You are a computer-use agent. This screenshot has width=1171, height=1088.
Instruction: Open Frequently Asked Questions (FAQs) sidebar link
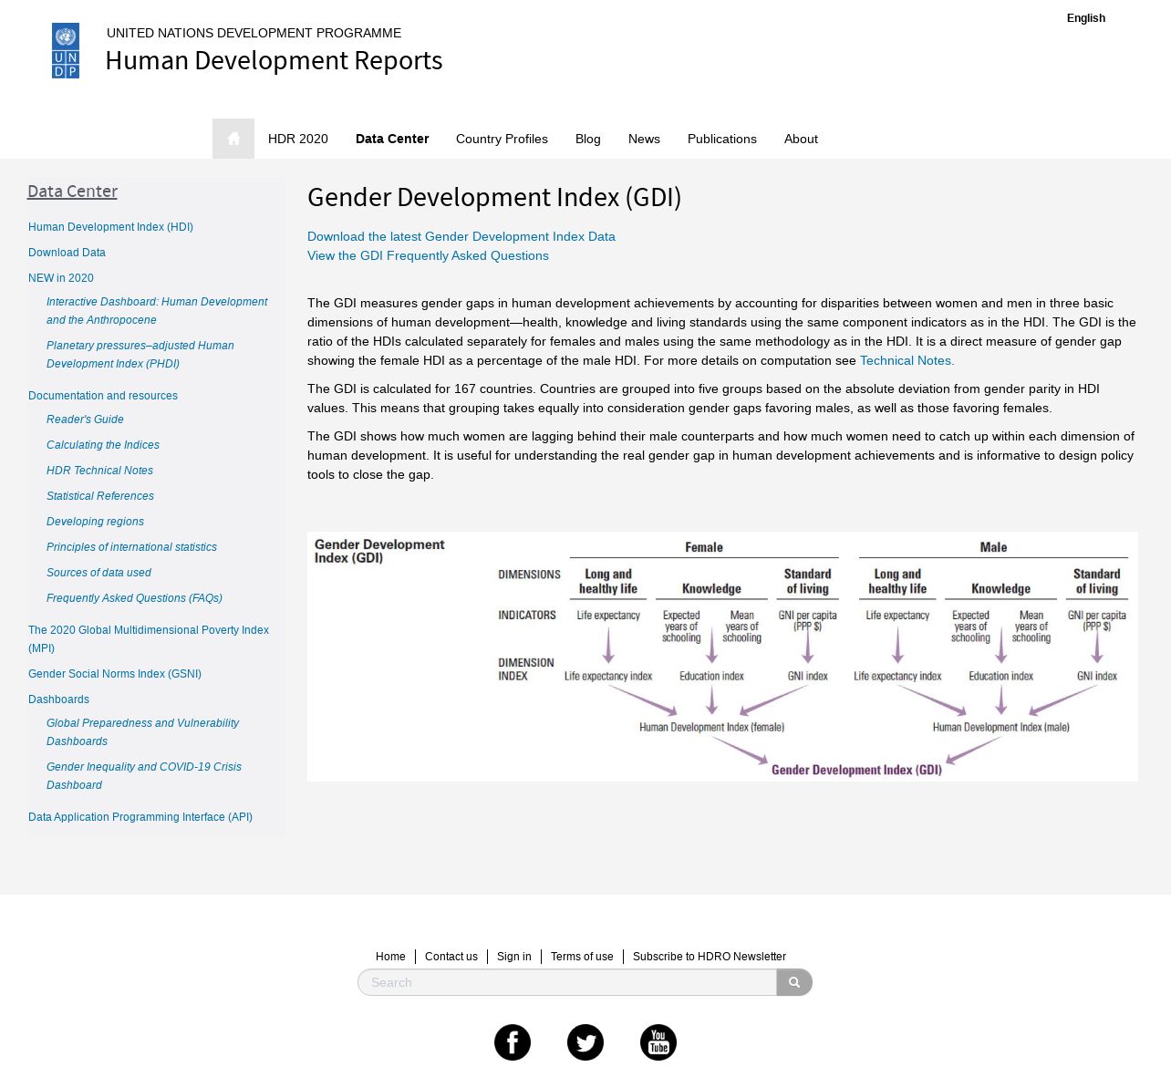click(x=134, y=598)
